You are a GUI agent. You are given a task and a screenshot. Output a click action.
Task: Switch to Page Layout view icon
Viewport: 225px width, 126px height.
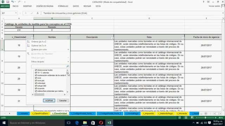tap(186, 118)
